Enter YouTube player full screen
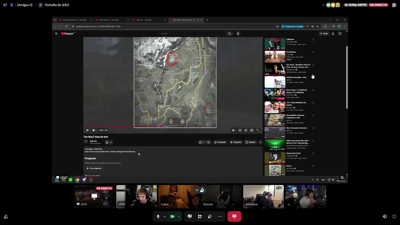400x225 pixels. click(258, 130)
